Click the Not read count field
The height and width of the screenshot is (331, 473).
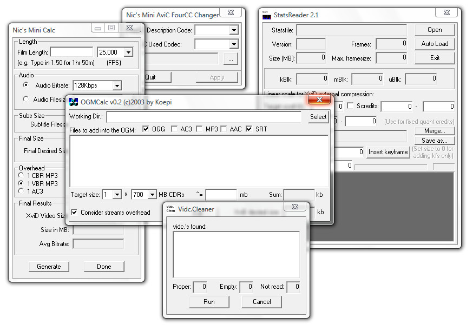pyautogui.click(x=293, y=287)
